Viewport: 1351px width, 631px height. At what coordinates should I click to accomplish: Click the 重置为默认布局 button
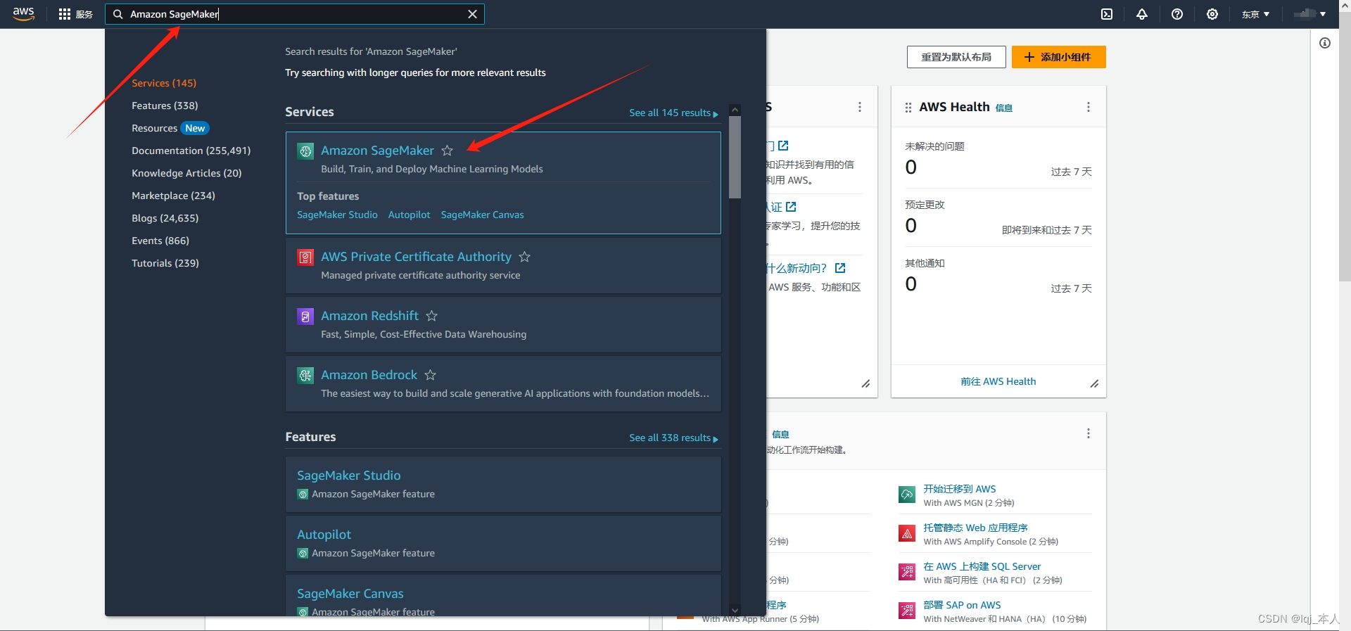[x=956, y=57]
